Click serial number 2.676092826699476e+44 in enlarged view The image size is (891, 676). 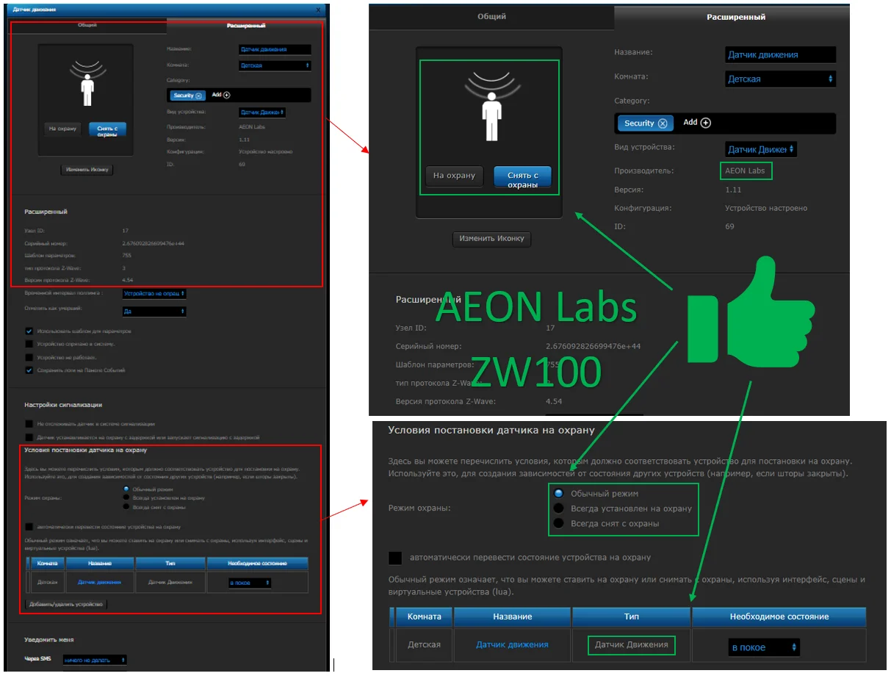click(594, 346)
